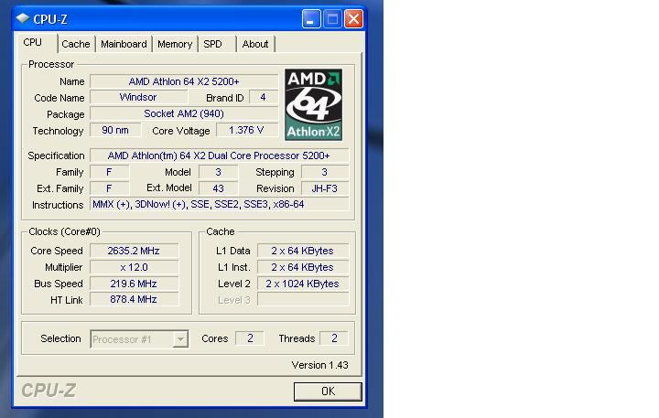Click the Model value 3
Viewport: 659px width, 418px height.
click(x=218, y=172)
